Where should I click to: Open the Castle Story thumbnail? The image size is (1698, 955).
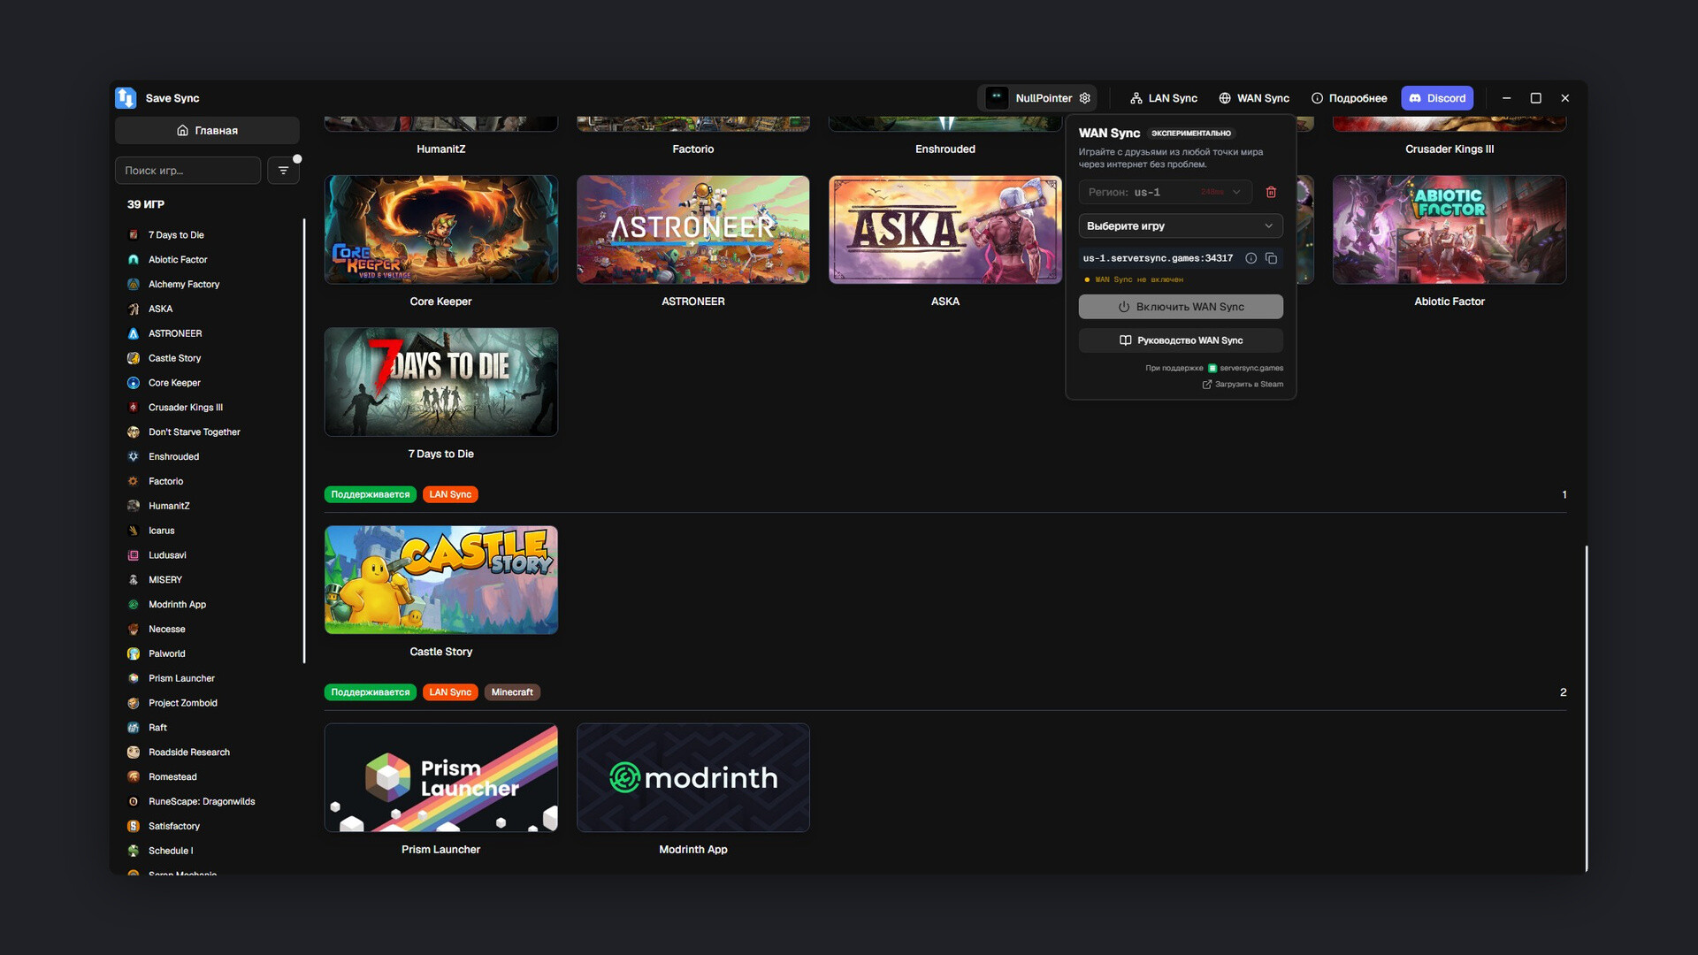click(440, 580)
